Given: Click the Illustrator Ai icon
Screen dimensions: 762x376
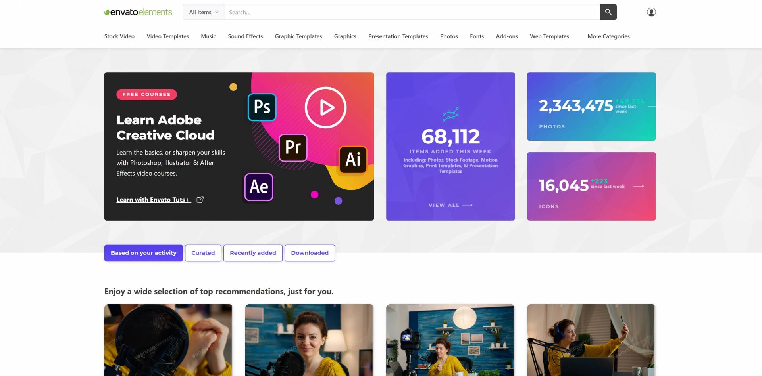Looking at the screenshot, I should [x=353, y=159].
